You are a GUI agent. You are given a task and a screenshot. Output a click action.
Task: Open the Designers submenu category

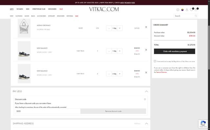[61, 16]
